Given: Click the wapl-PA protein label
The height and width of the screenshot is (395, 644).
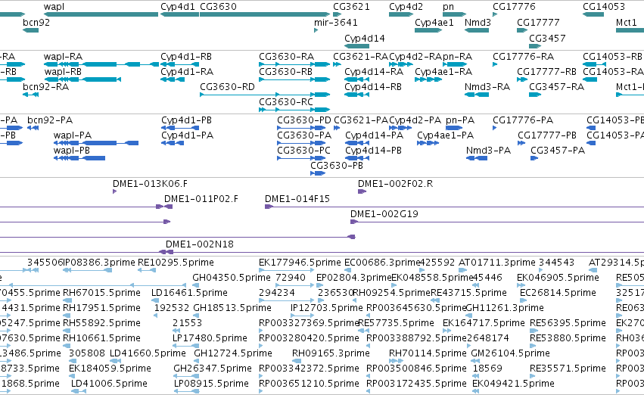Looking at the screenshot, I should click(73, 135).
